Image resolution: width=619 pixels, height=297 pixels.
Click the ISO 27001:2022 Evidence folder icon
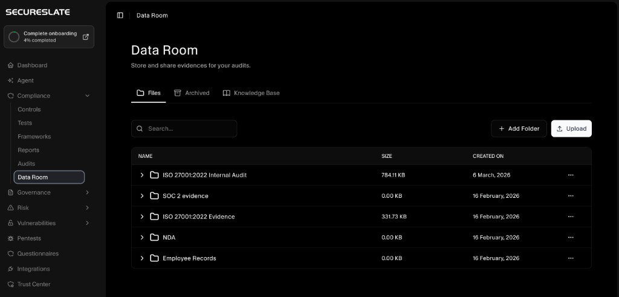pyautogui.click(x=154, y=217)
